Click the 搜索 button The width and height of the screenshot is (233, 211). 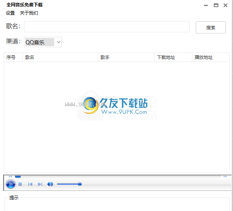(x=211, y=27)
